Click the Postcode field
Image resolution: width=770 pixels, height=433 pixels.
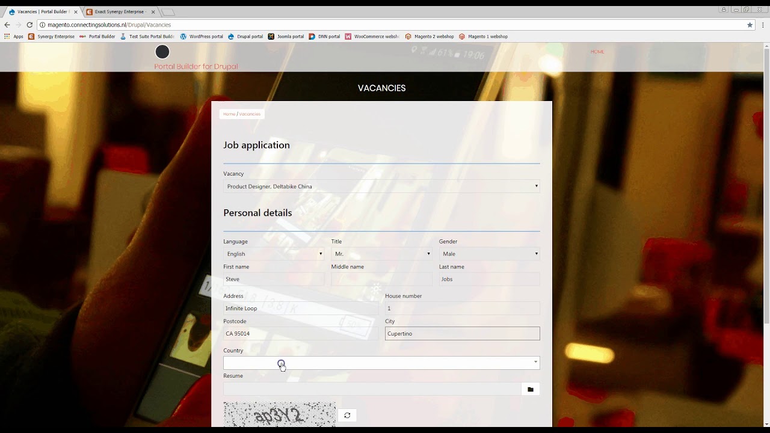(x=301, y=334)
